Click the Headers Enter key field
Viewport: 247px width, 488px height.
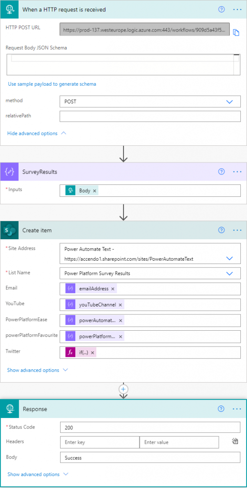100,442
